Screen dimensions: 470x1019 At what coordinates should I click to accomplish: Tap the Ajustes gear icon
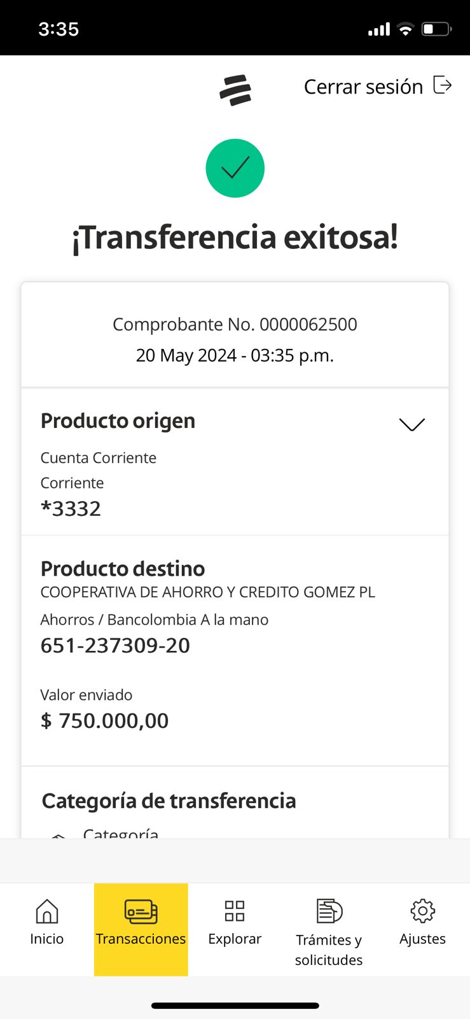point(422,911)
